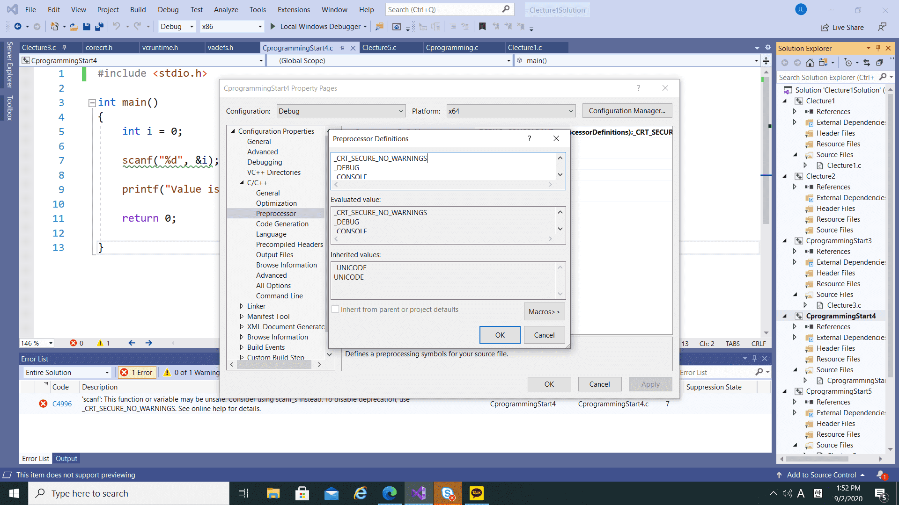
Task: Click the Macros>> button
Action: [x=544, y=312]
